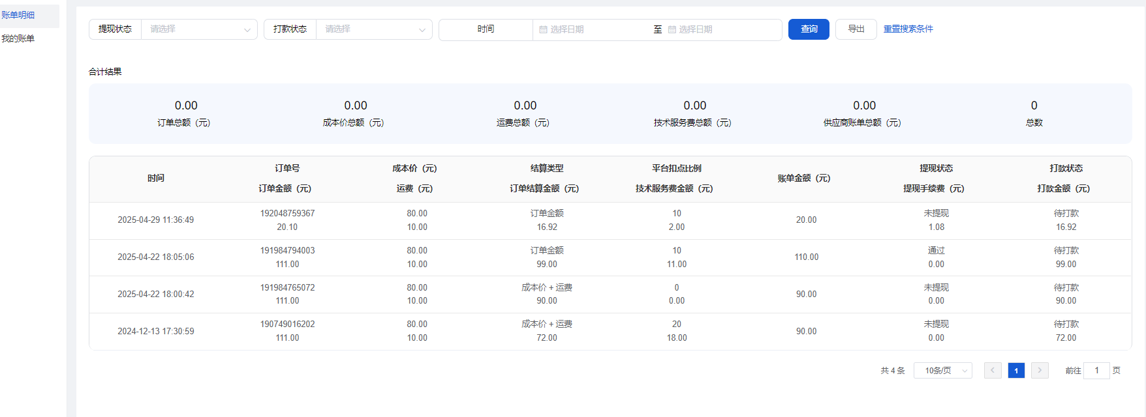Go to previous page arrow
Image resolution: width=1146 pixels, height=417 pixels.
tap(993, 370)
